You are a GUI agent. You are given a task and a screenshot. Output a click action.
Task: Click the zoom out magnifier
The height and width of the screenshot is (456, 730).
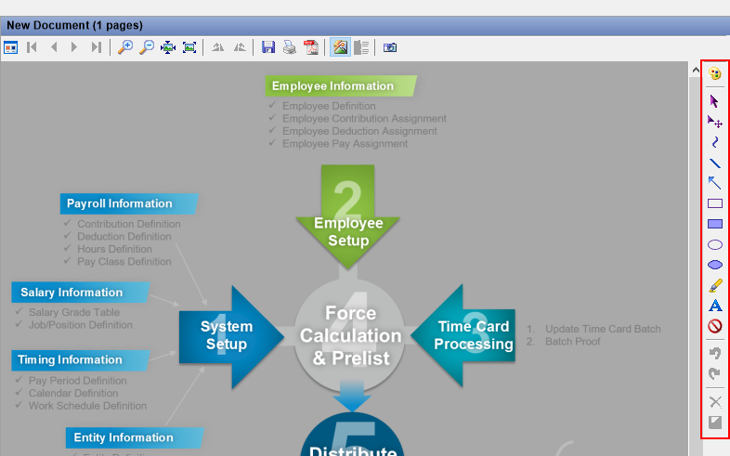tap(147, 47)
